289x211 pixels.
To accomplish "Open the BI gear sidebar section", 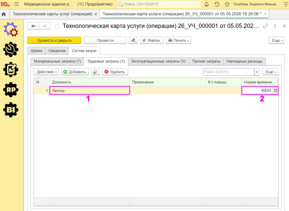I will (11, 110).
